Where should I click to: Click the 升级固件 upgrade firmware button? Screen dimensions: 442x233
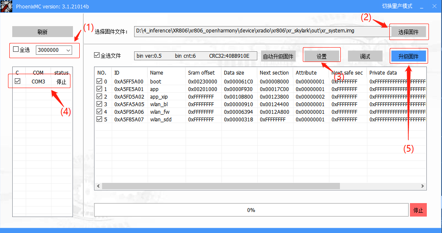(408, 56)
